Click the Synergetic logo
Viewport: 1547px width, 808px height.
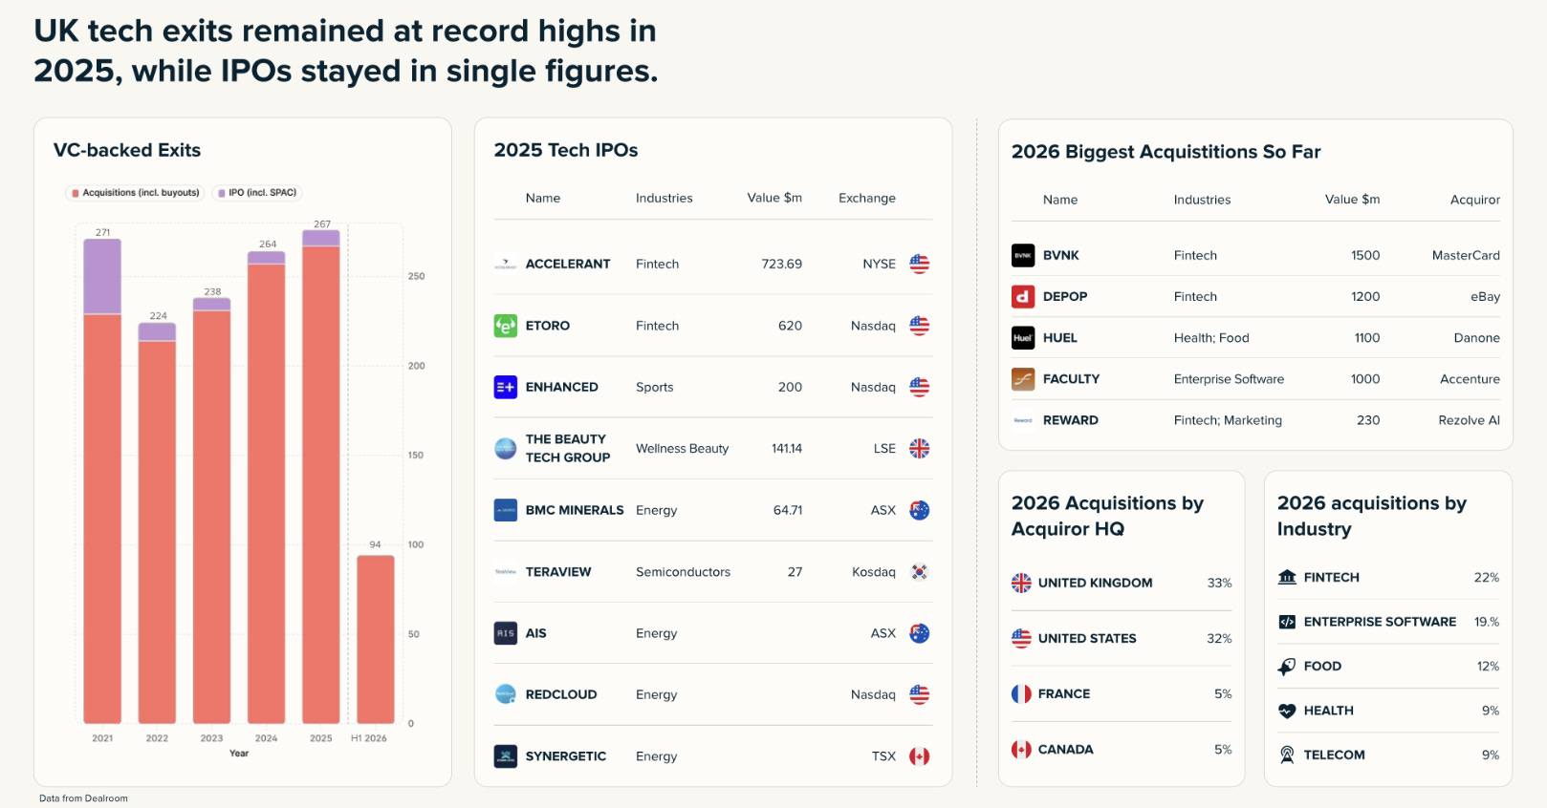pyautogui.click(x=505, y=756)
